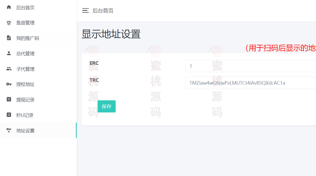The image size is (316, 176).
Task: Open the 秒U记录 menu entry
Action: (25, 115)
